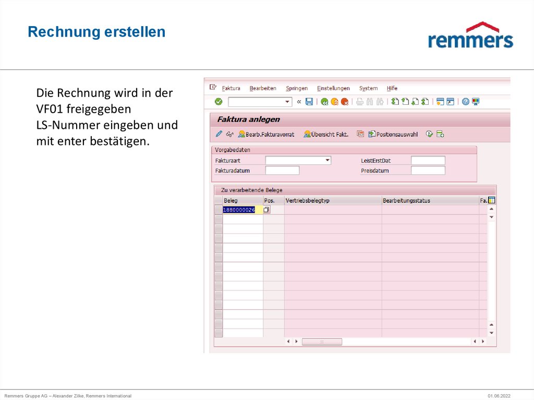
Task: Click the Find binoculars icon
Action: click(x=369, y=101)
